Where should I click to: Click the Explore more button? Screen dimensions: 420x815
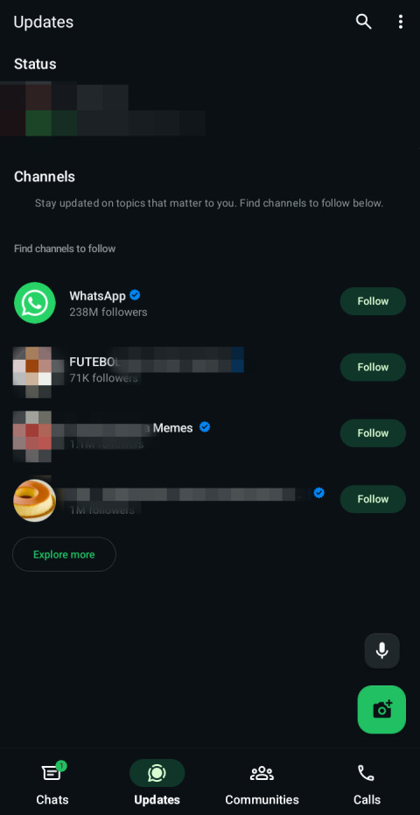(64, 554)
